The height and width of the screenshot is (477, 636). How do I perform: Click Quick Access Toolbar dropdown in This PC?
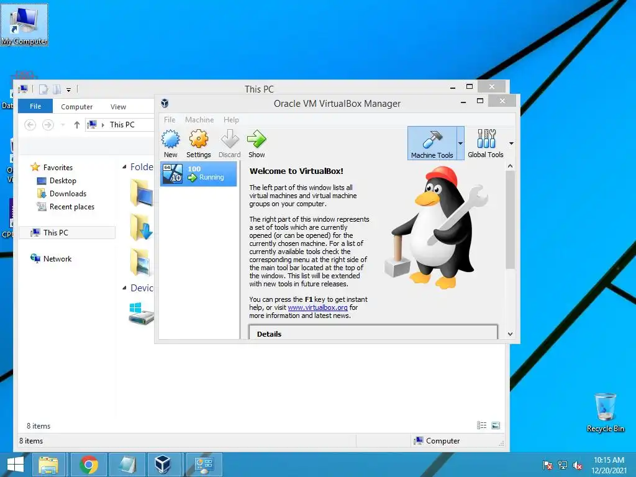pyautogui.click(x=68, y=89)
